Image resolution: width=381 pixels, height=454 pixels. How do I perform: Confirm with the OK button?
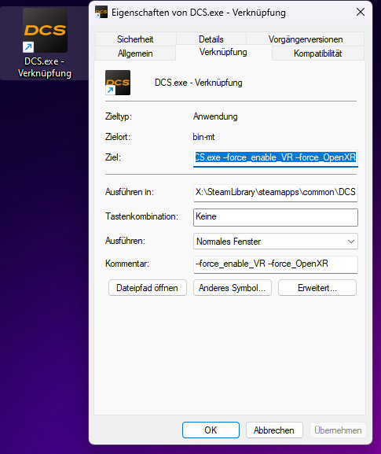pyautogui.click(x=211, y=430)
